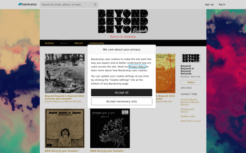Select the Music tab
The width and height of the screenshot is (246, 153).
[64, 43]
